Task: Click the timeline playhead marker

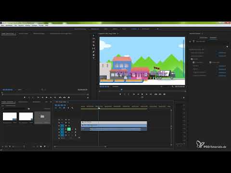Action: pyautogui.click(x=99, y=109)
